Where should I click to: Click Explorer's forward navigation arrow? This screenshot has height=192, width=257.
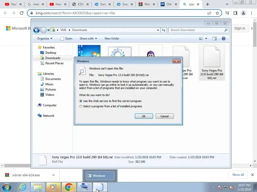[43, 30]
